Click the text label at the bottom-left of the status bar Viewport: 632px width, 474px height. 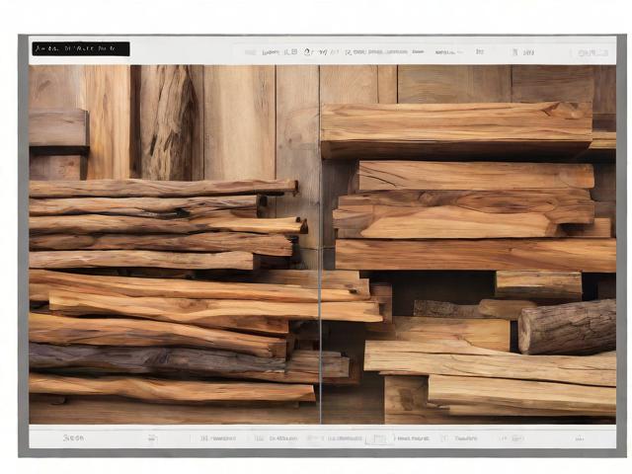coord(73,437)
